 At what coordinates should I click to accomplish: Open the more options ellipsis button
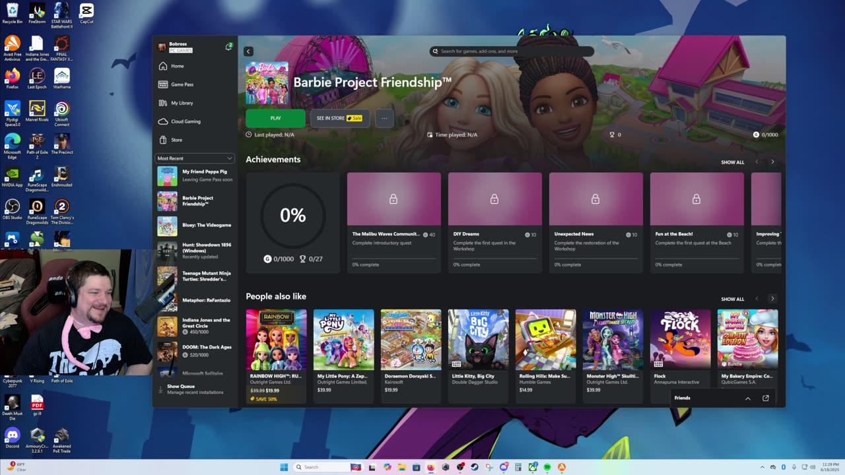tap(384, 118)
